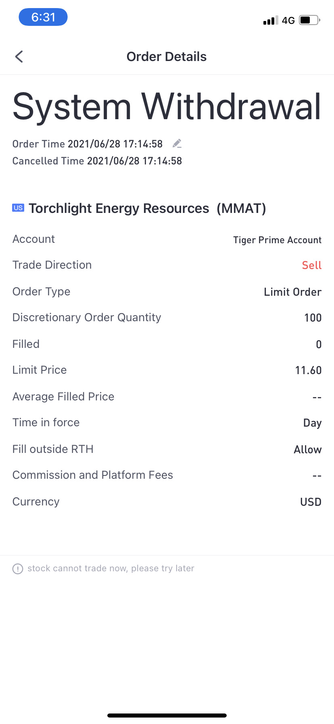Tap the back arrow icon

[x=19, y=57]
